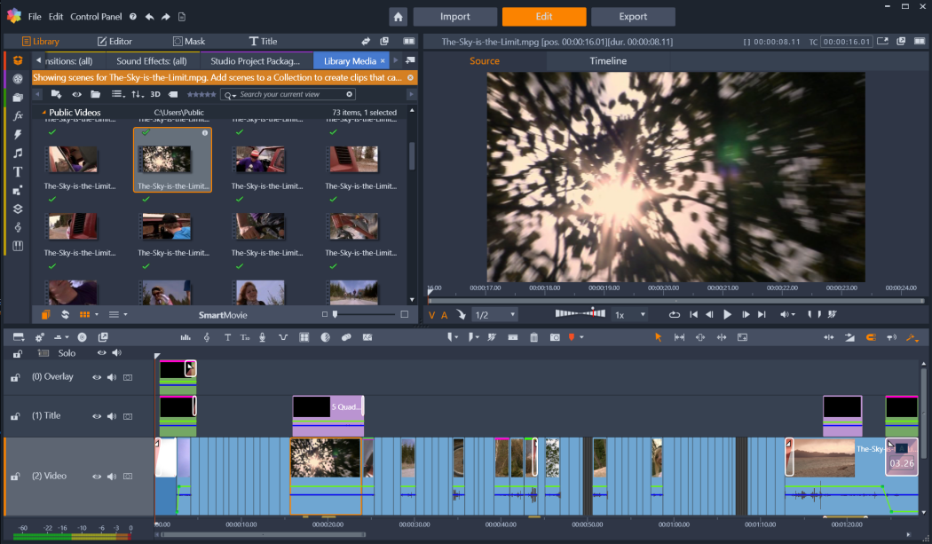Enable the magnet snapping tool
Screen dimensions: 932x544
click(x=872, y=336)
